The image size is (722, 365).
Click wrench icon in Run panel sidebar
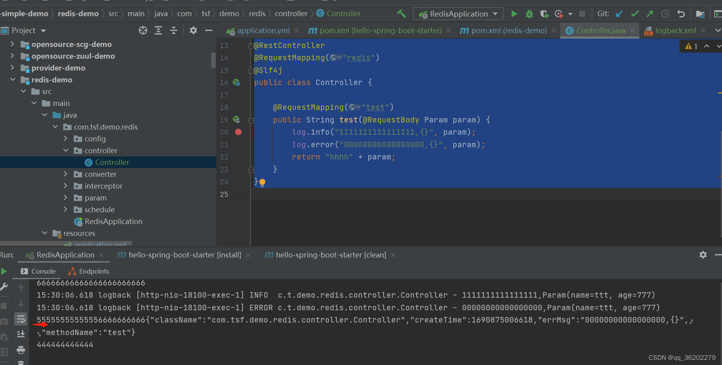(4, 287)
